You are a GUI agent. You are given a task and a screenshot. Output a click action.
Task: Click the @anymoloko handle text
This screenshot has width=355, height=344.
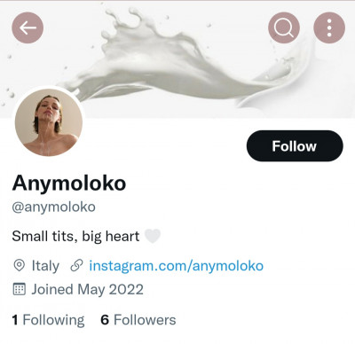coord(53,207)
